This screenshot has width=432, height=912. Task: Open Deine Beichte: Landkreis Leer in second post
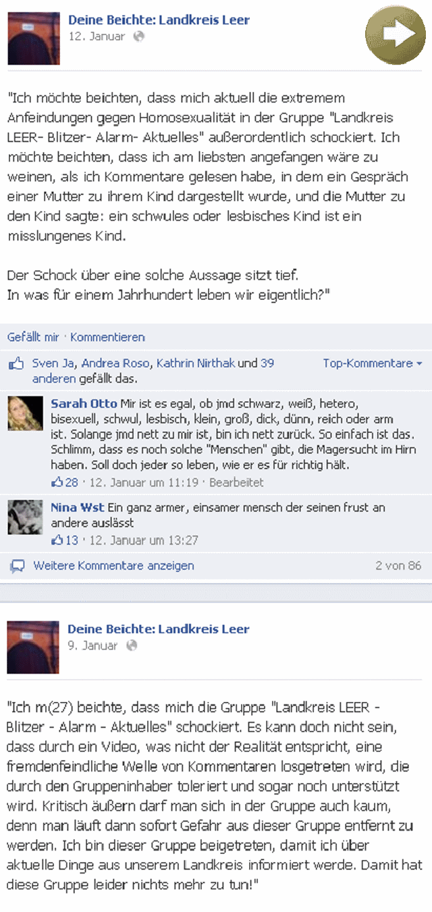[159, 629]
